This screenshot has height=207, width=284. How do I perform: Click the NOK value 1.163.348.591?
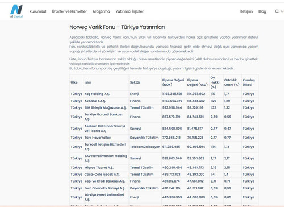pyautogui.click(x=172, y=94)
